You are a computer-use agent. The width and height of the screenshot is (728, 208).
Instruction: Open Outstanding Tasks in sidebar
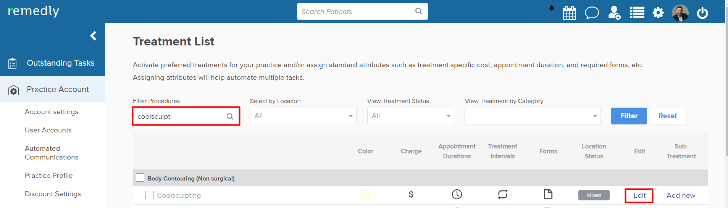[60, 63]
